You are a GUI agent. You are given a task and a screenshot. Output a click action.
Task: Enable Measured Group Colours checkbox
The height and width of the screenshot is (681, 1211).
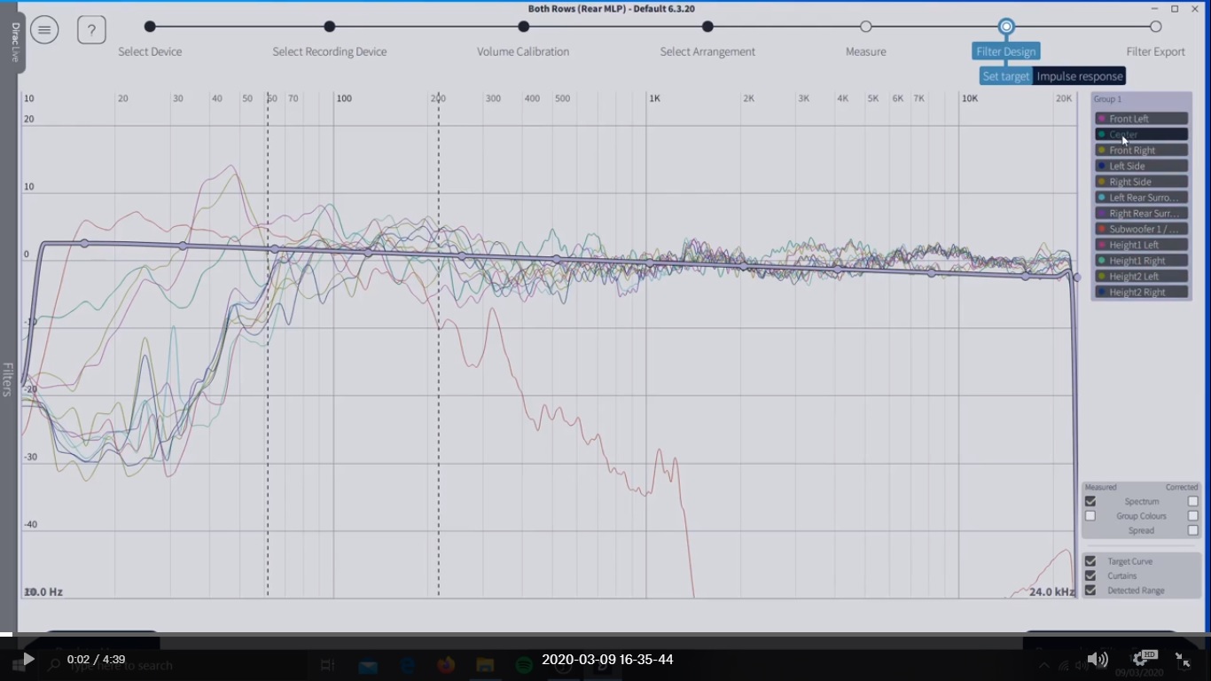(x=1090, y=516)
